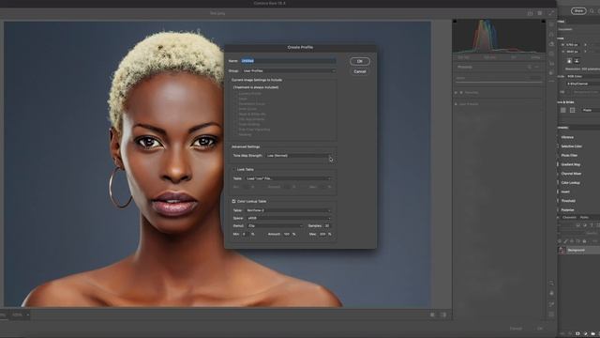Viewport: 600px width, 338px height.
Task: Toggle shadow clipping warning on histogram
Action: pos(455,22)
